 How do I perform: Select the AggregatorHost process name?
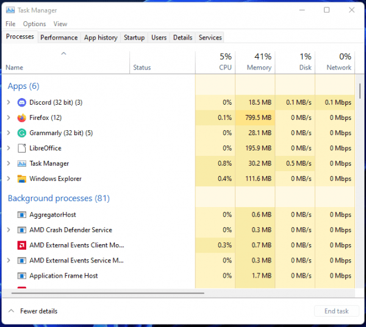(52, 215)
